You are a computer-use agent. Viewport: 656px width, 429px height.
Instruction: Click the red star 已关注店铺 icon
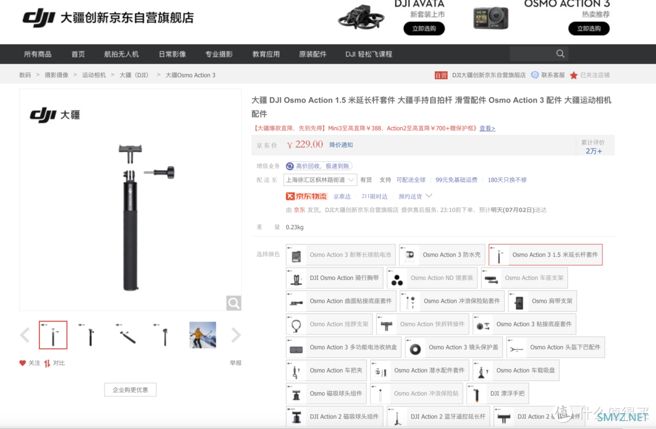pos(573,75)
